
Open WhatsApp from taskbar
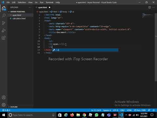pos(96,115)
